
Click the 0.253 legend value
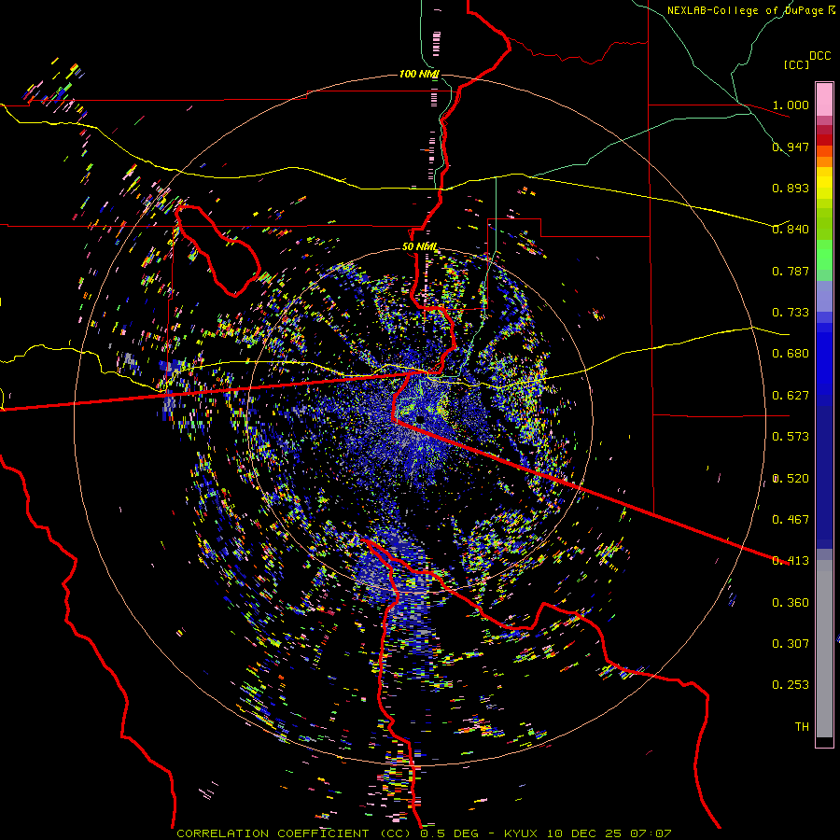click(791, 685)
